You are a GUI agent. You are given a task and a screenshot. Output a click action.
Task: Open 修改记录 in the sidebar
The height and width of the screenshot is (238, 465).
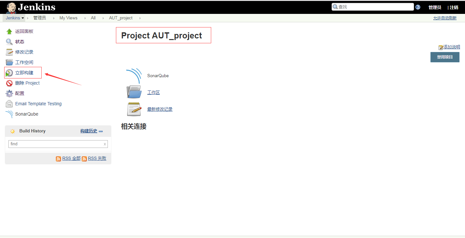(24, 52)
